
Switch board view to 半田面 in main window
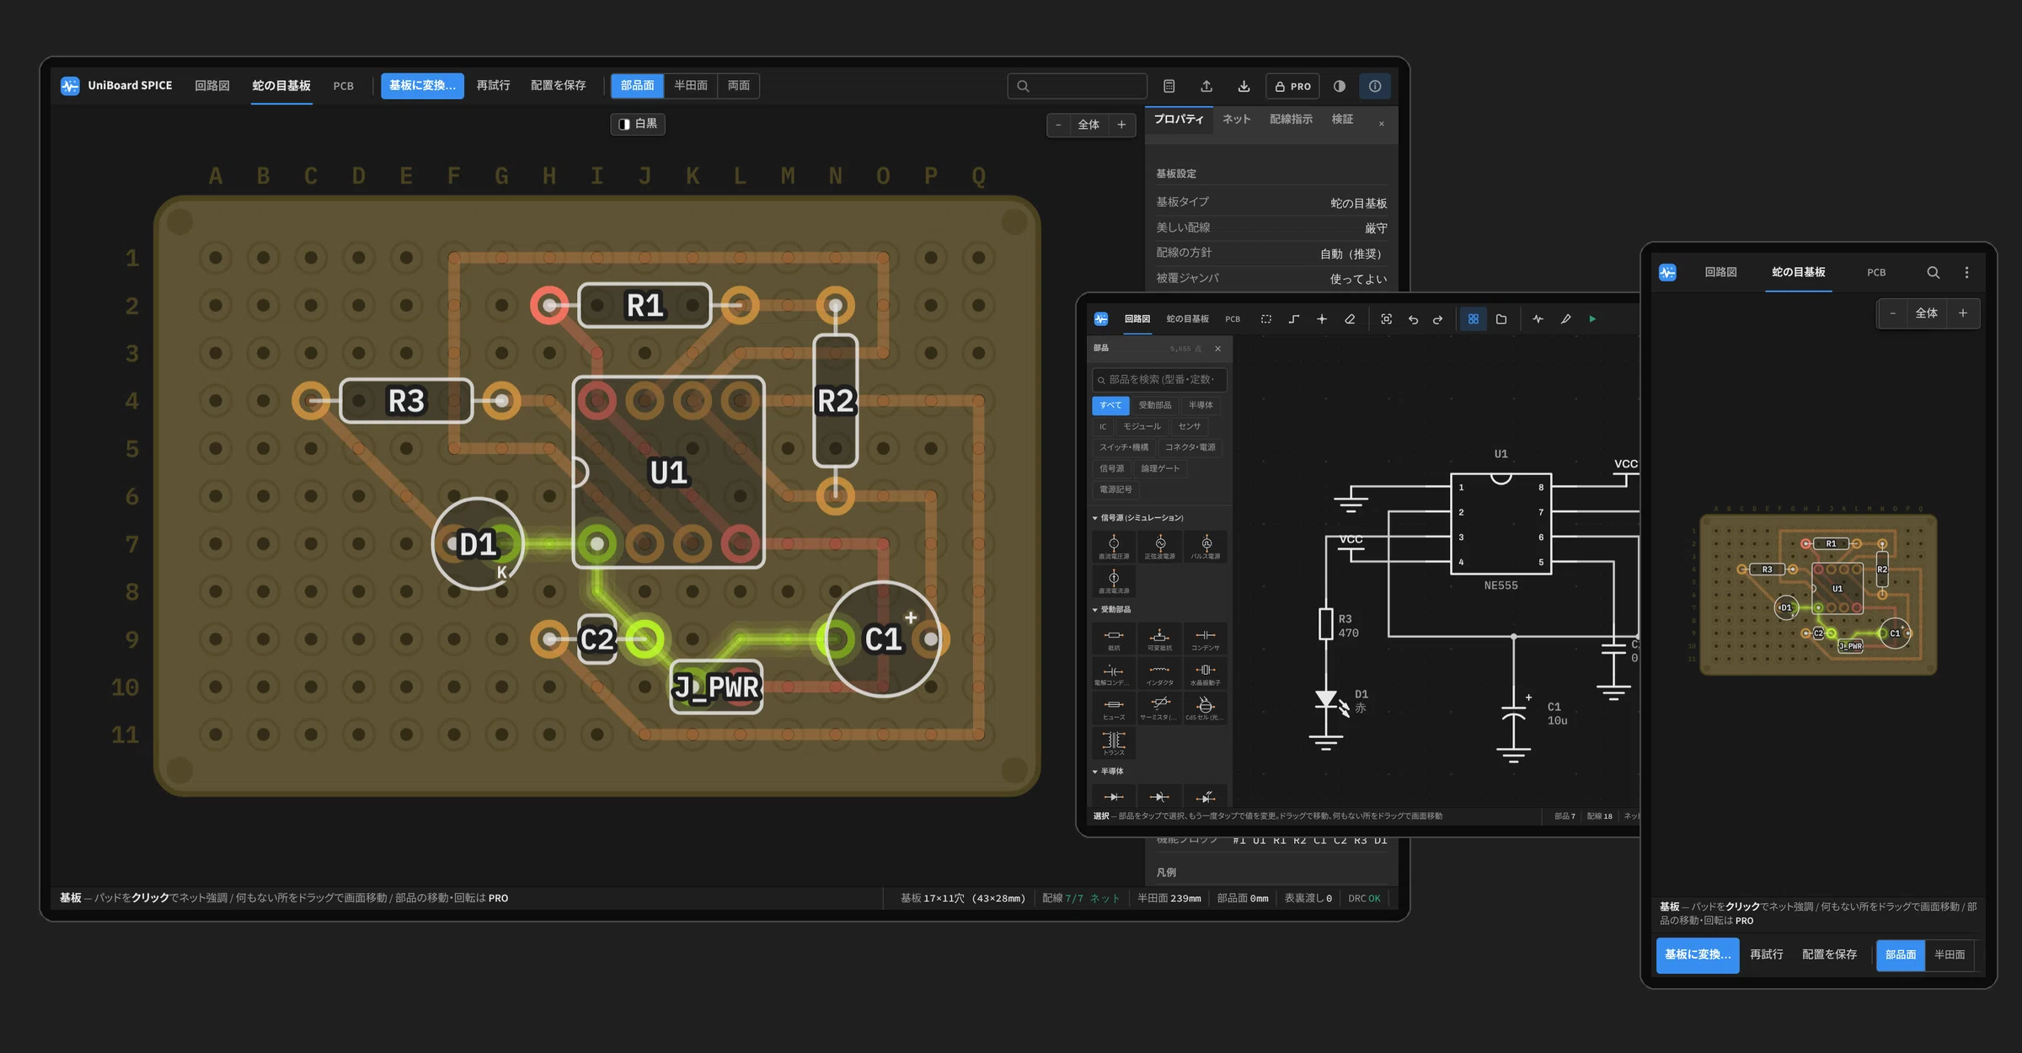click(691, 86)
